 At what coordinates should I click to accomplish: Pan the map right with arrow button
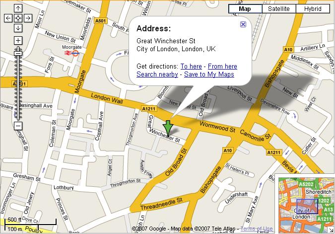pos(28,18)
